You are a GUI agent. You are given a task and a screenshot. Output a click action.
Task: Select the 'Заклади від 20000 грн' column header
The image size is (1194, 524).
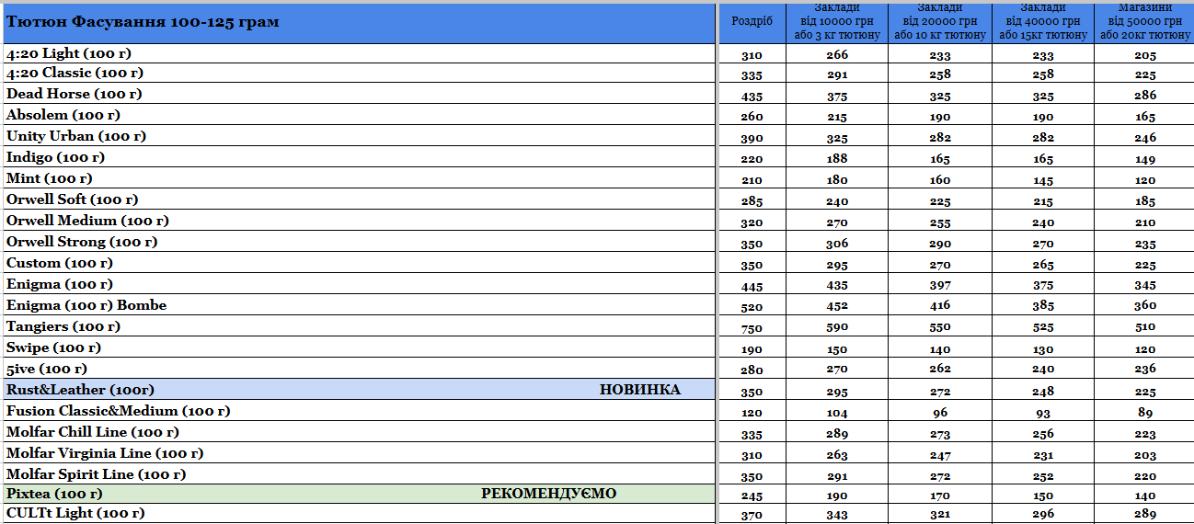point(940,22)
